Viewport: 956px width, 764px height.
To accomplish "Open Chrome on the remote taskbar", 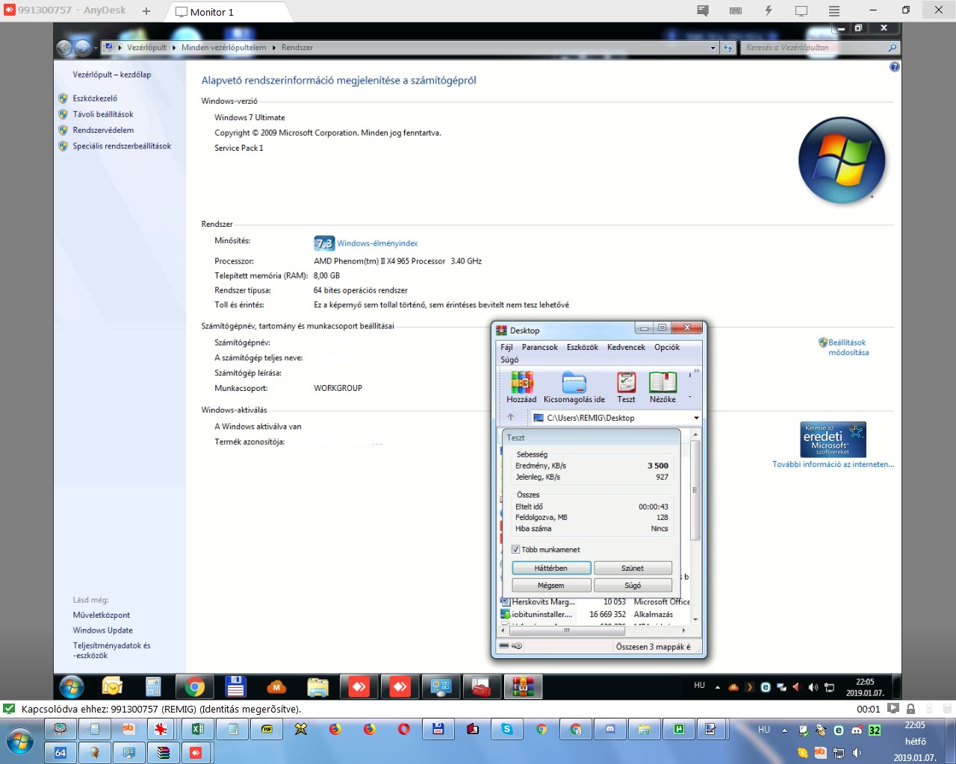I will pos(195,687).
